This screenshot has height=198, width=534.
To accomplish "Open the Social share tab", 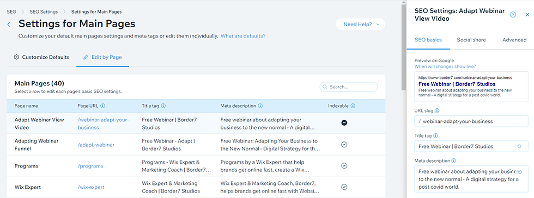I will click(471, 40).
